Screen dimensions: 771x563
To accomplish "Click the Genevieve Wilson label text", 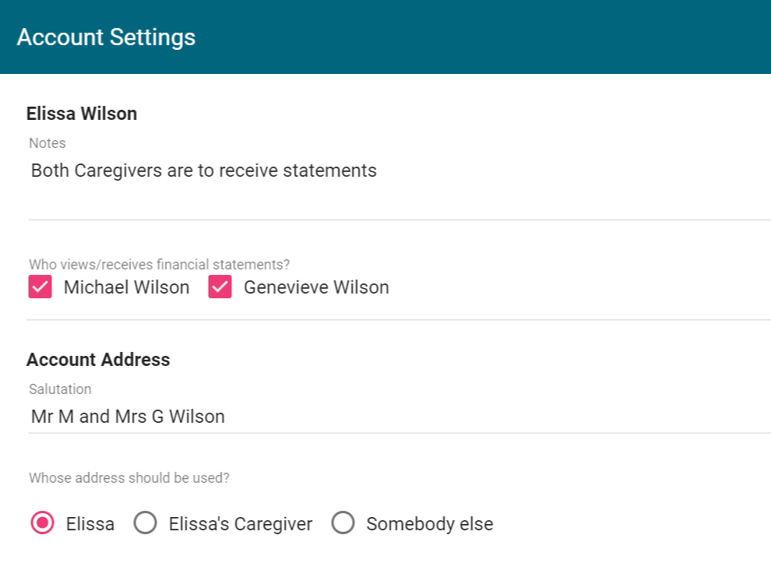I will coord(316,287).
